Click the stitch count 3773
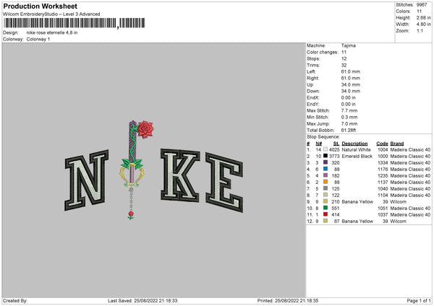Screen dimensions: 434x306 click(334, 157)
